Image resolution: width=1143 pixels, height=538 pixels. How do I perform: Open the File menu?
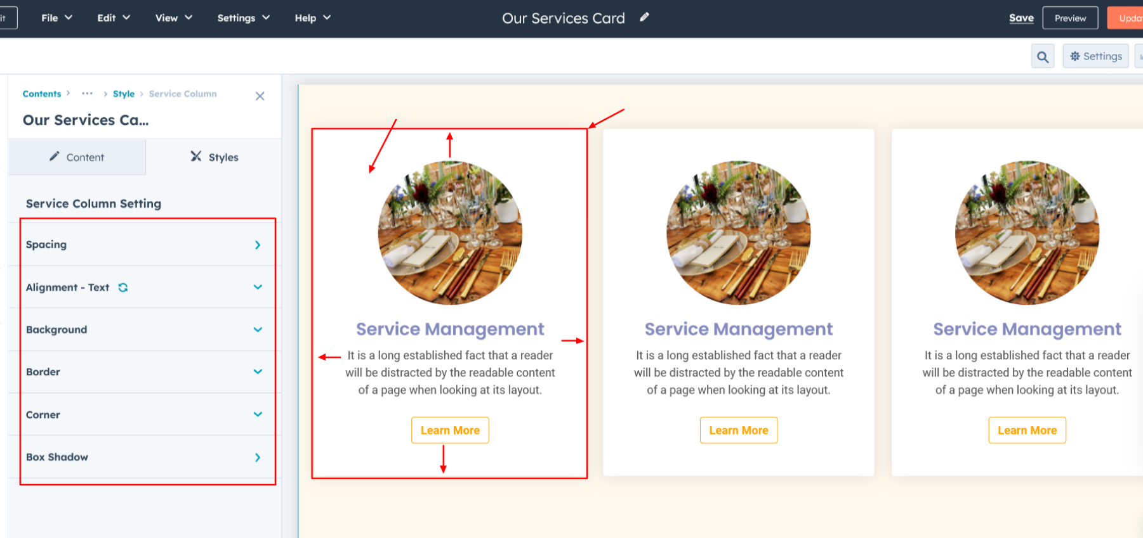(x=56, y=18)
